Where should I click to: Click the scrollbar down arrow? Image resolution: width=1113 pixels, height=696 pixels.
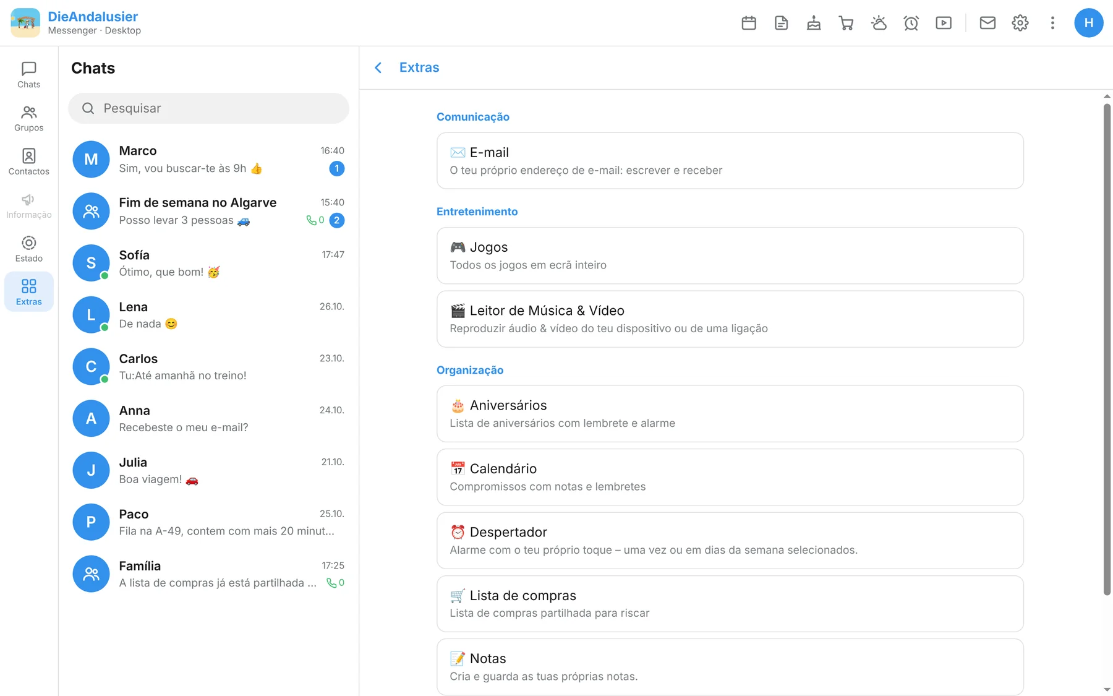pos(1107,689)
